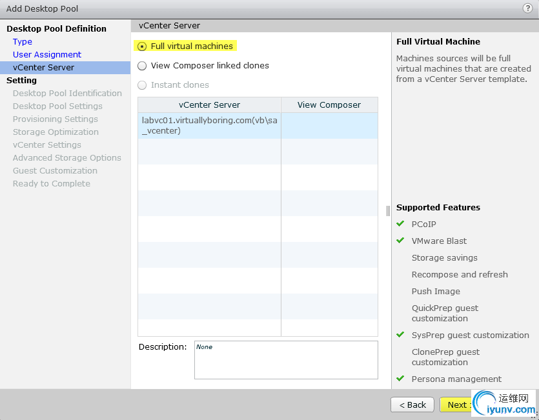This screenshot has width=539, height=420.
Task: Click the ClonePrep guest customization text
Action: (x=445, y=357)
